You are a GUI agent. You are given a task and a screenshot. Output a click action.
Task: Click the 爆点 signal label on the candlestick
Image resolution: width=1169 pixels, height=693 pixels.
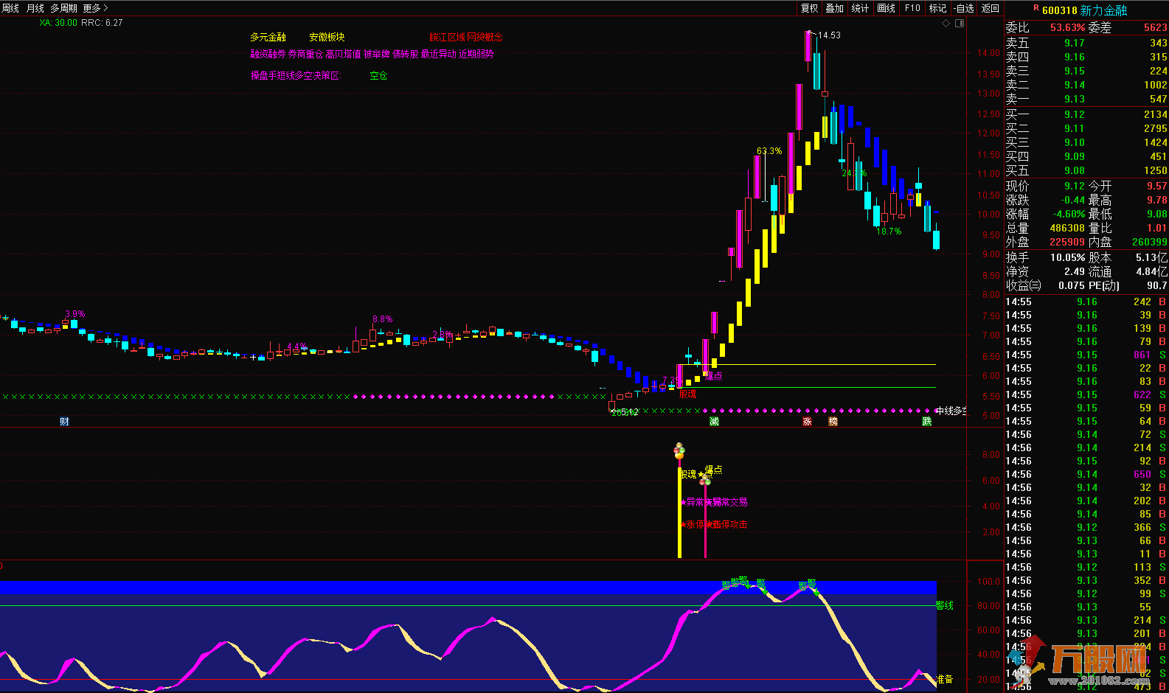714,376
